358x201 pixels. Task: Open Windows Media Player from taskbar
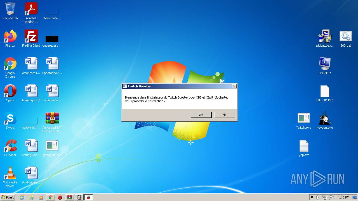(x=41, y=197)
